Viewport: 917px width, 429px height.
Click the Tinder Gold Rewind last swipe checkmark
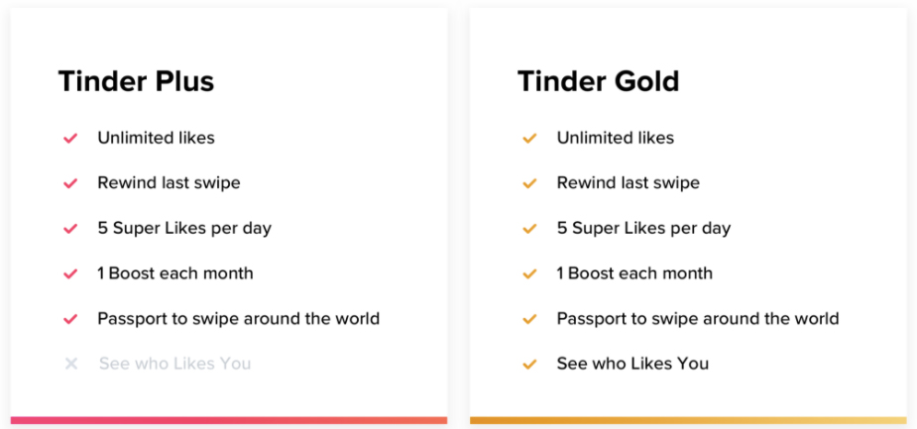pos(529,183)
